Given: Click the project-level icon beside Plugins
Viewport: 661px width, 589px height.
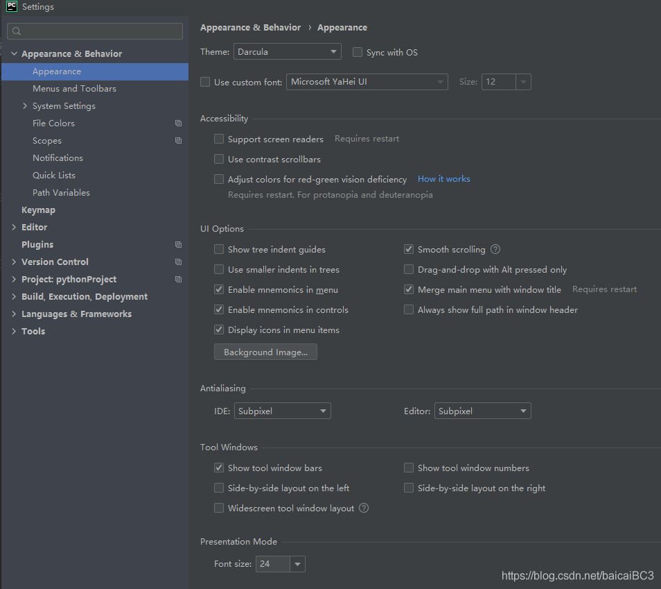Looking at the screenshot, I should 178,245.
